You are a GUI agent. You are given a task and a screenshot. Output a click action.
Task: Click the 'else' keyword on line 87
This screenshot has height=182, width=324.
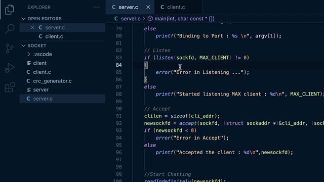[150, 87]
